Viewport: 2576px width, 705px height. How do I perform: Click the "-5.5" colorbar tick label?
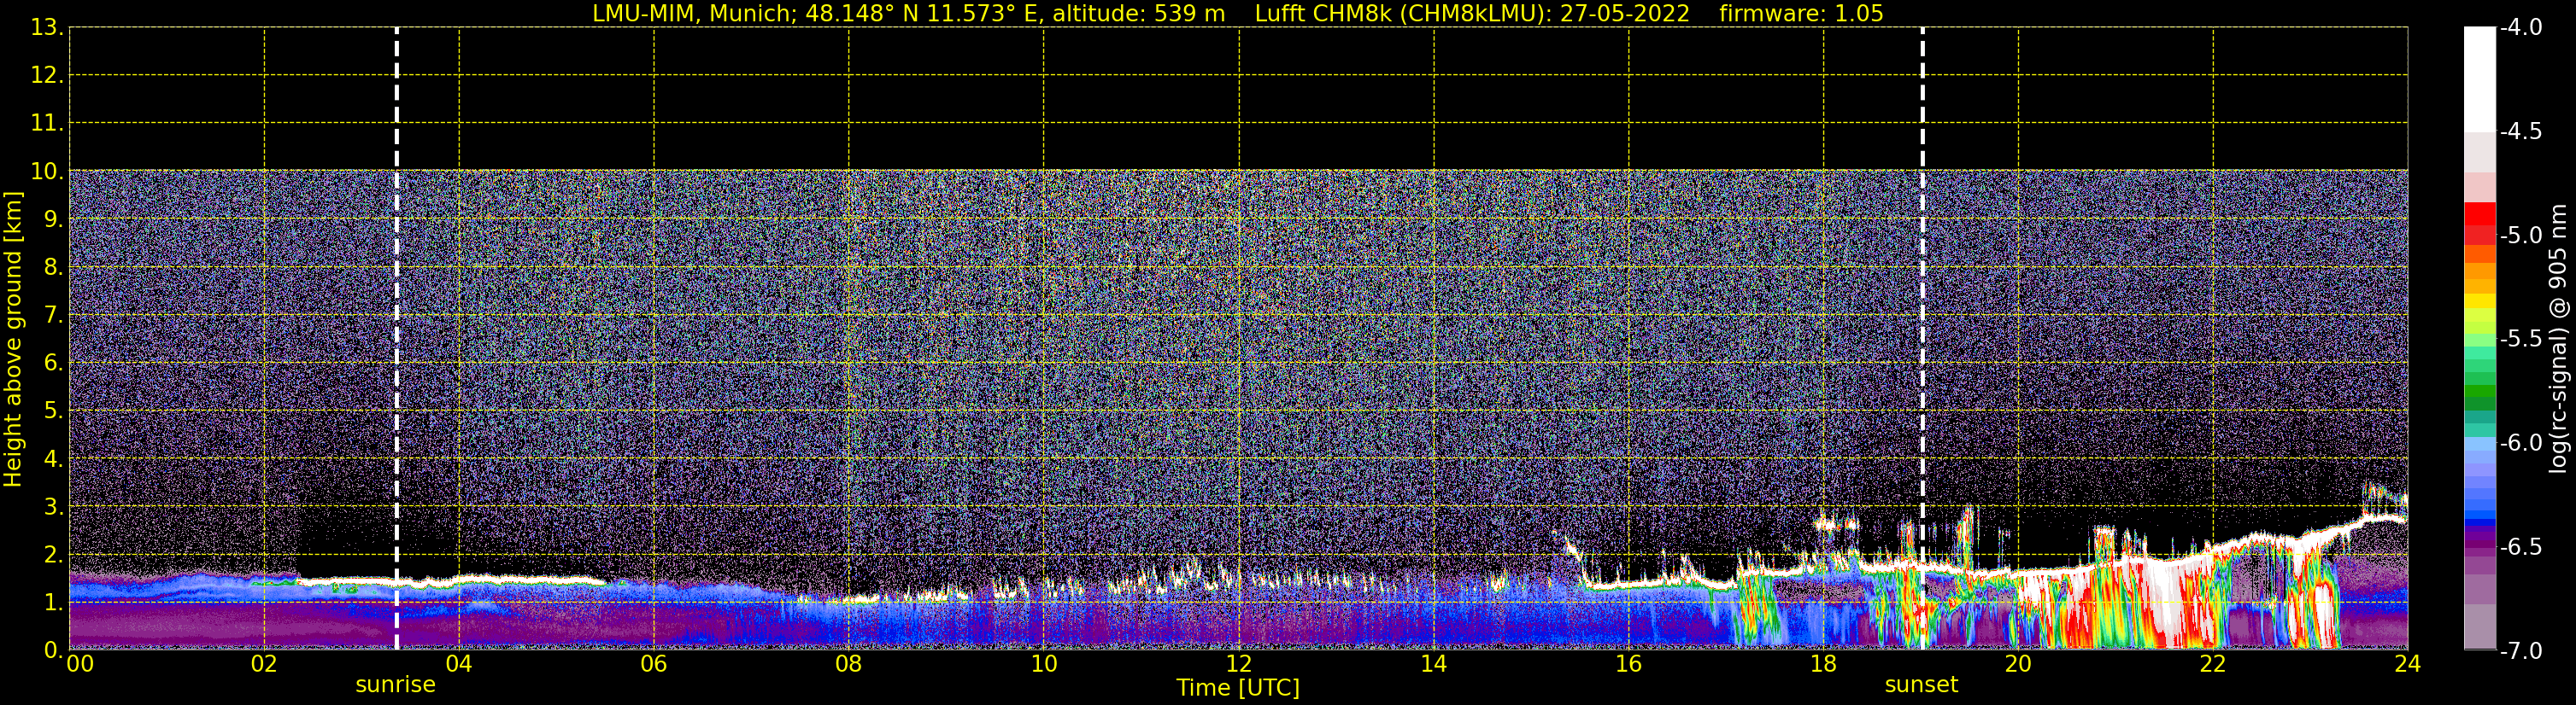click(x=2520, y=340)
